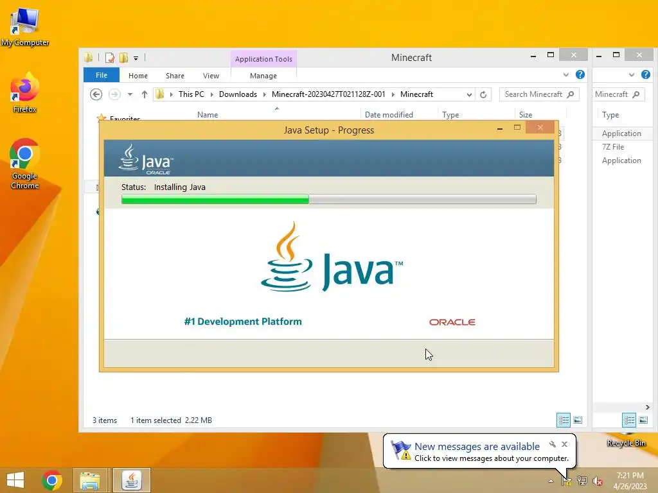Viewport: 658px width, 493px height.
Task: Open the Recycle Bin on desktop
Action: [626, 442]
